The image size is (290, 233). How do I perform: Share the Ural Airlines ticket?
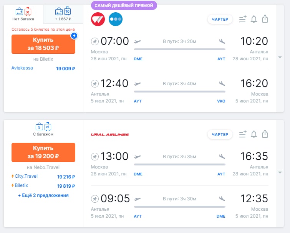tap(265, 134)
